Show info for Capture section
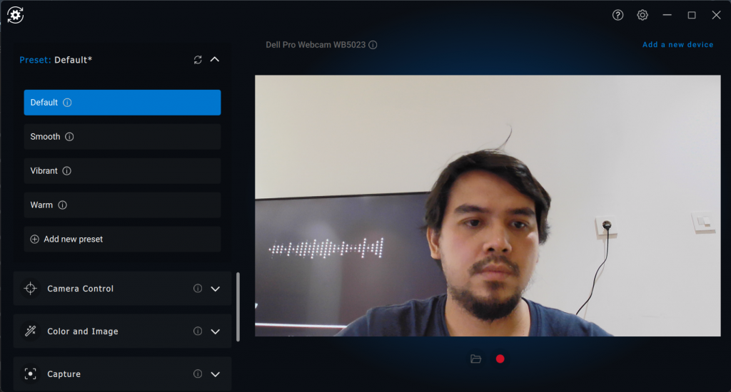731x392 pixels. point(198,374)
